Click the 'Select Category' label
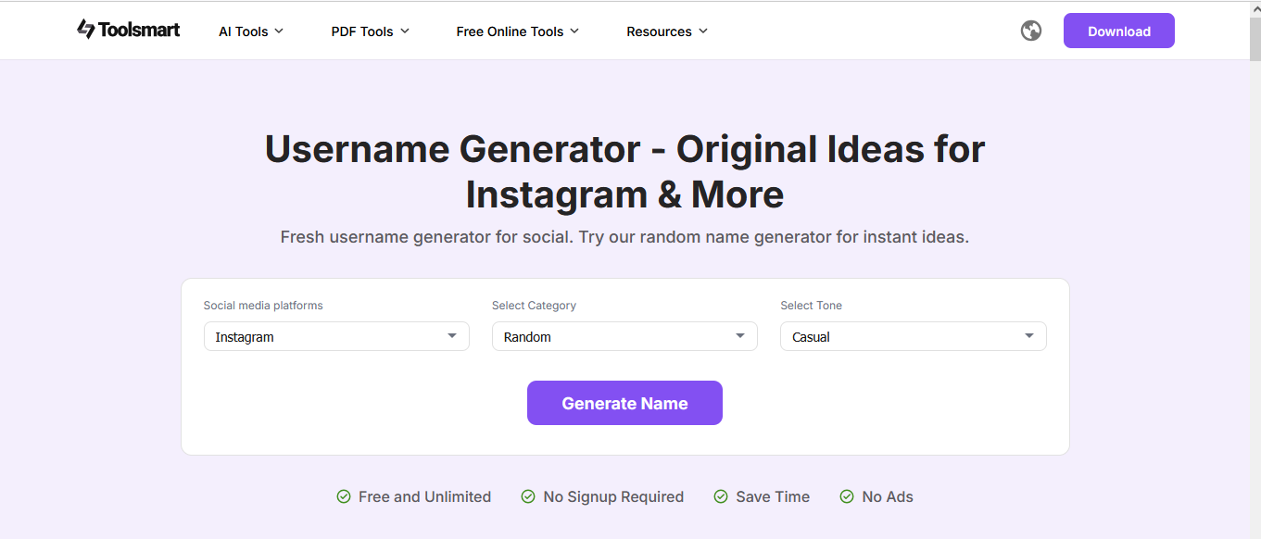The width and height of the screenshot is (1261, 539). [x=534, y=306]
